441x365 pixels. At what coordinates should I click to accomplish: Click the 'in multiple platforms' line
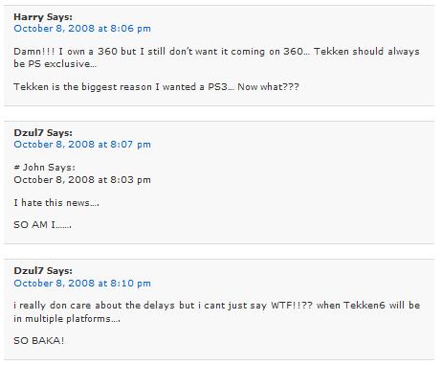(67, 319)
